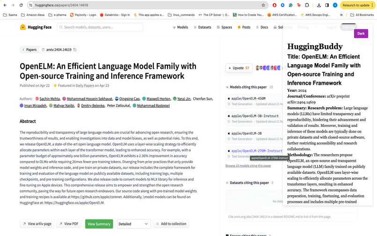Open How to Create You... bookmark
This screenshot has width=377, height=236.
click(248, 15)
